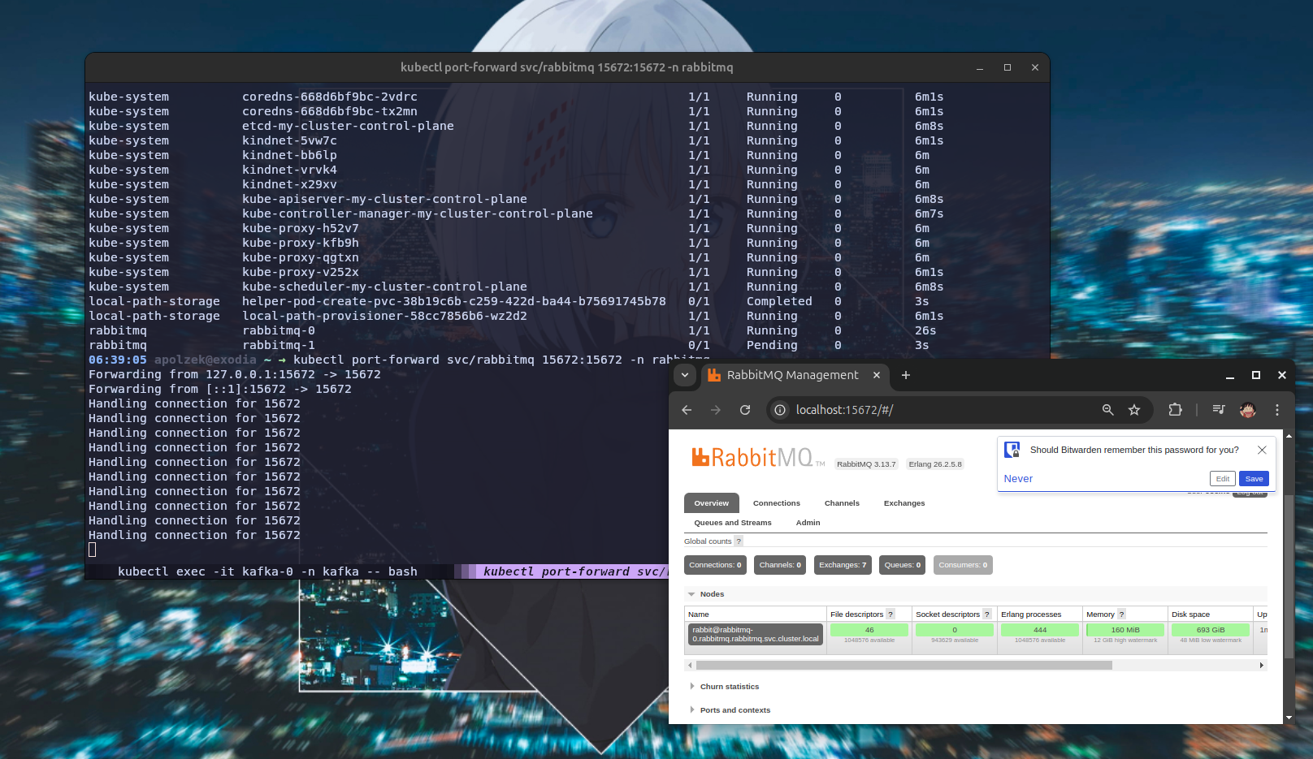
Task: Click the 444 Erlang processes value
Action: (x=1040, y=630)
